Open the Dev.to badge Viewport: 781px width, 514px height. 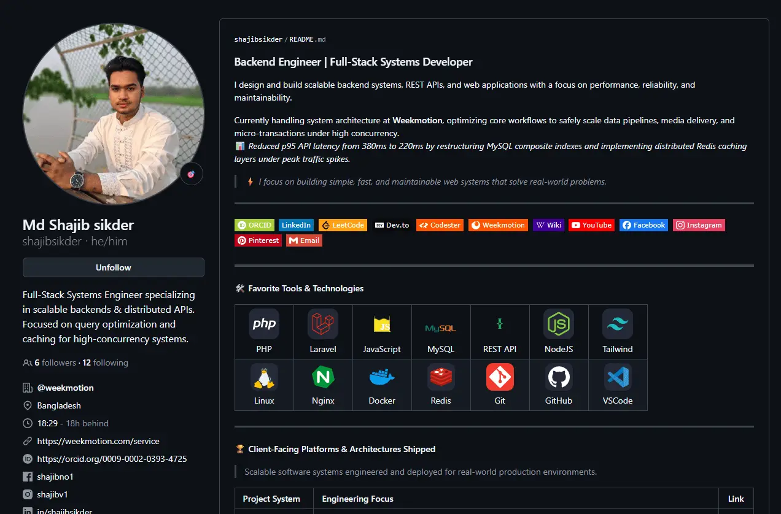(392, 225)
